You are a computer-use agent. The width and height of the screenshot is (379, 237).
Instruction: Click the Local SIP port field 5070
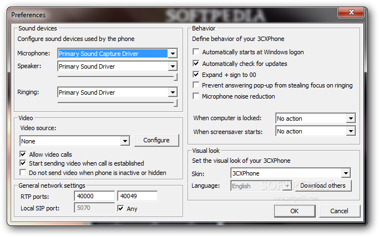[94, 208]
